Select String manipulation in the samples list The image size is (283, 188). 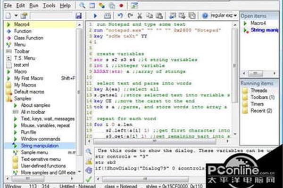coord(40,146)
